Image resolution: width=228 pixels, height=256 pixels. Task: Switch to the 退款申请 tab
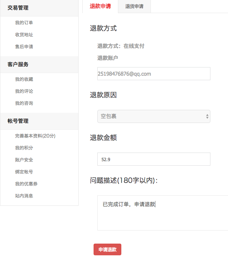coord(100,6)
